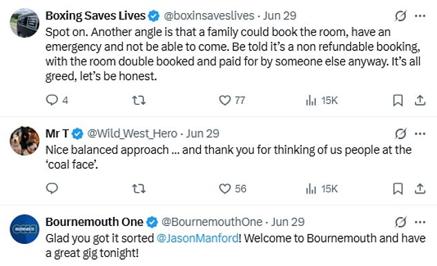This screenshot has width=437, height=266.
Task: Open more options on Bournemouth One tweet
Action: (x=420, y=222)
